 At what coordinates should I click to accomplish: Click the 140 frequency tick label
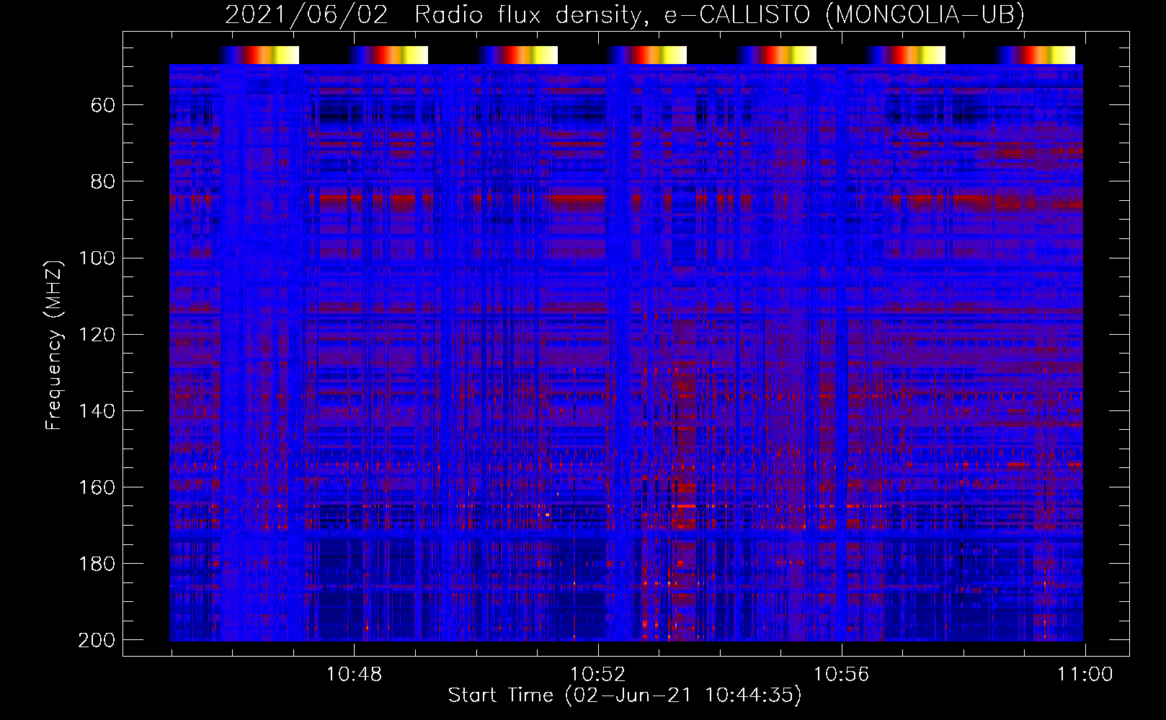97,410
